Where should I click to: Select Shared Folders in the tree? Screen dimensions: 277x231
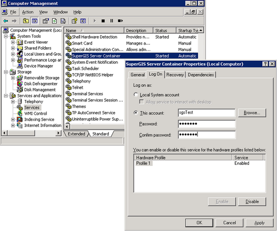click(x=38, y=48)
